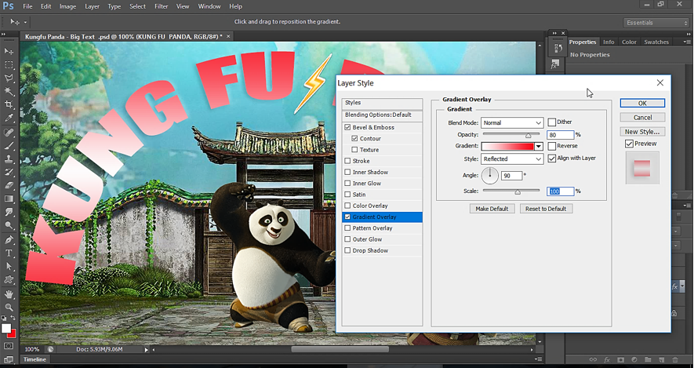Open the gradient color bar editor
This screenshot has width=694, height=368.
(507, 146)
